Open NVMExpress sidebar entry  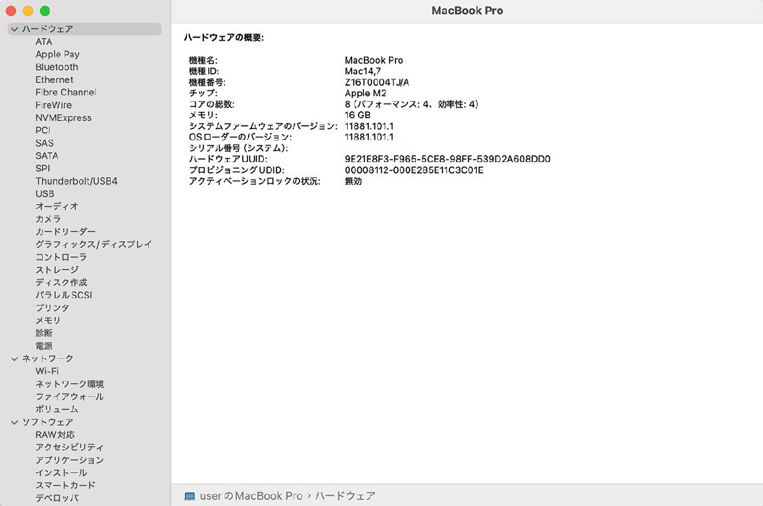pos(64,118)
